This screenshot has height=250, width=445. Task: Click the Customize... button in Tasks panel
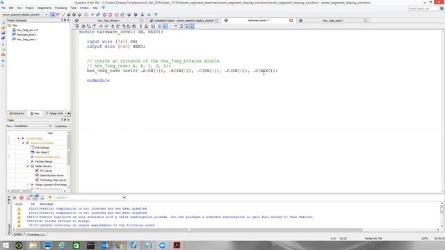click(x=62, y=126)
